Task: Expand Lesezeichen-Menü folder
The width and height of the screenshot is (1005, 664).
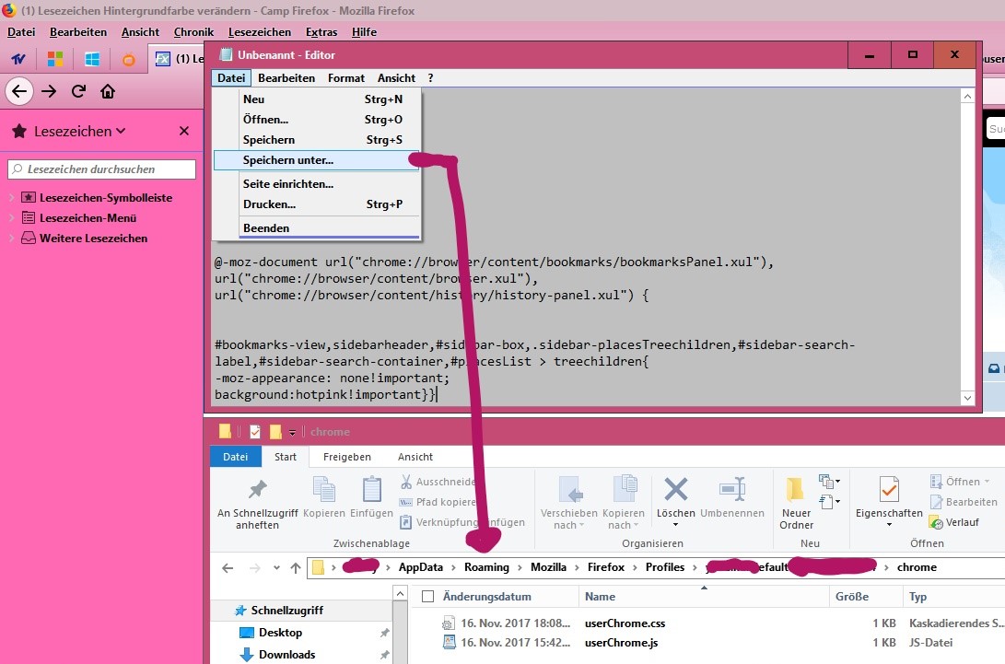Action: click(x=11, y=218)
